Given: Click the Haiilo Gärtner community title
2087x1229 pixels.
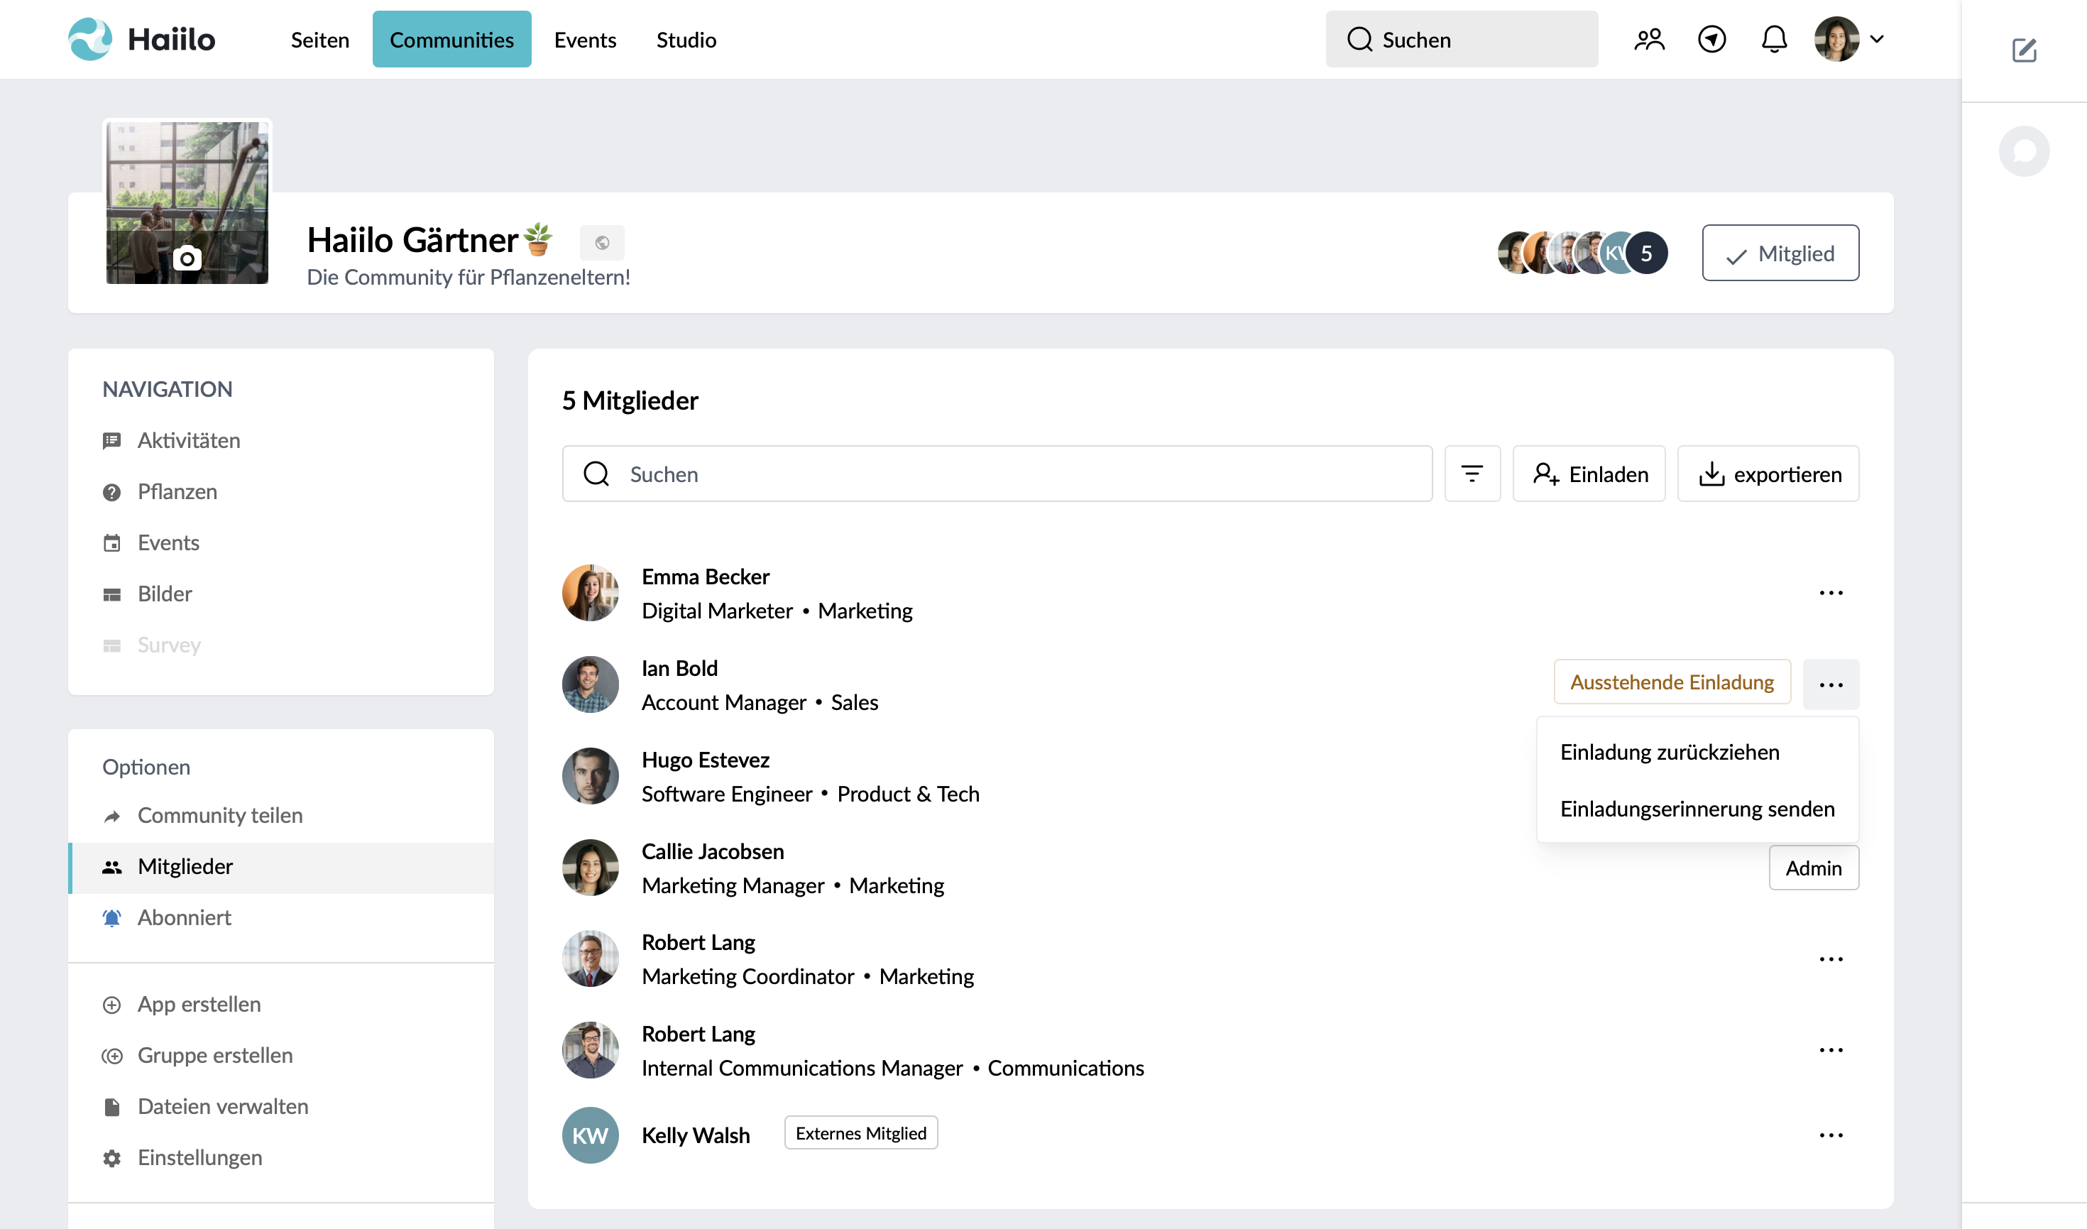Looking at the screenshot, I should pos(430,240).
